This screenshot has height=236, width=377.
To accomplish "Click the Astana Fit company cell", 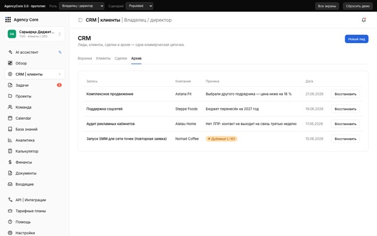I will 183,94.
